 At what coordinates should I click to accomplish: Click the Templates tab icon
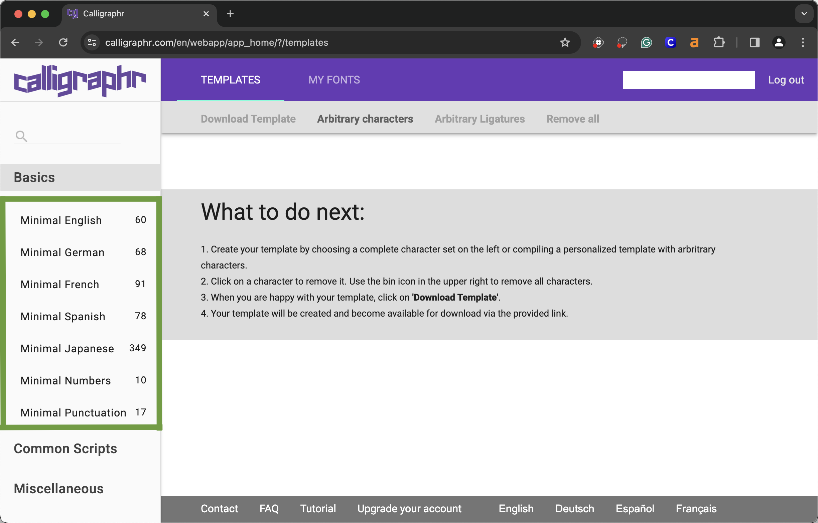pyautogui.click(x=230, y=79)
